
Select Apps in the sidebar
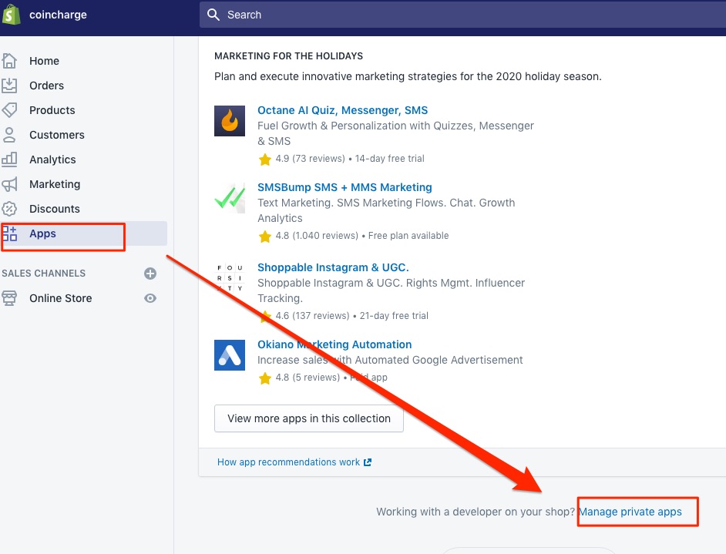(x=83, y=233)
